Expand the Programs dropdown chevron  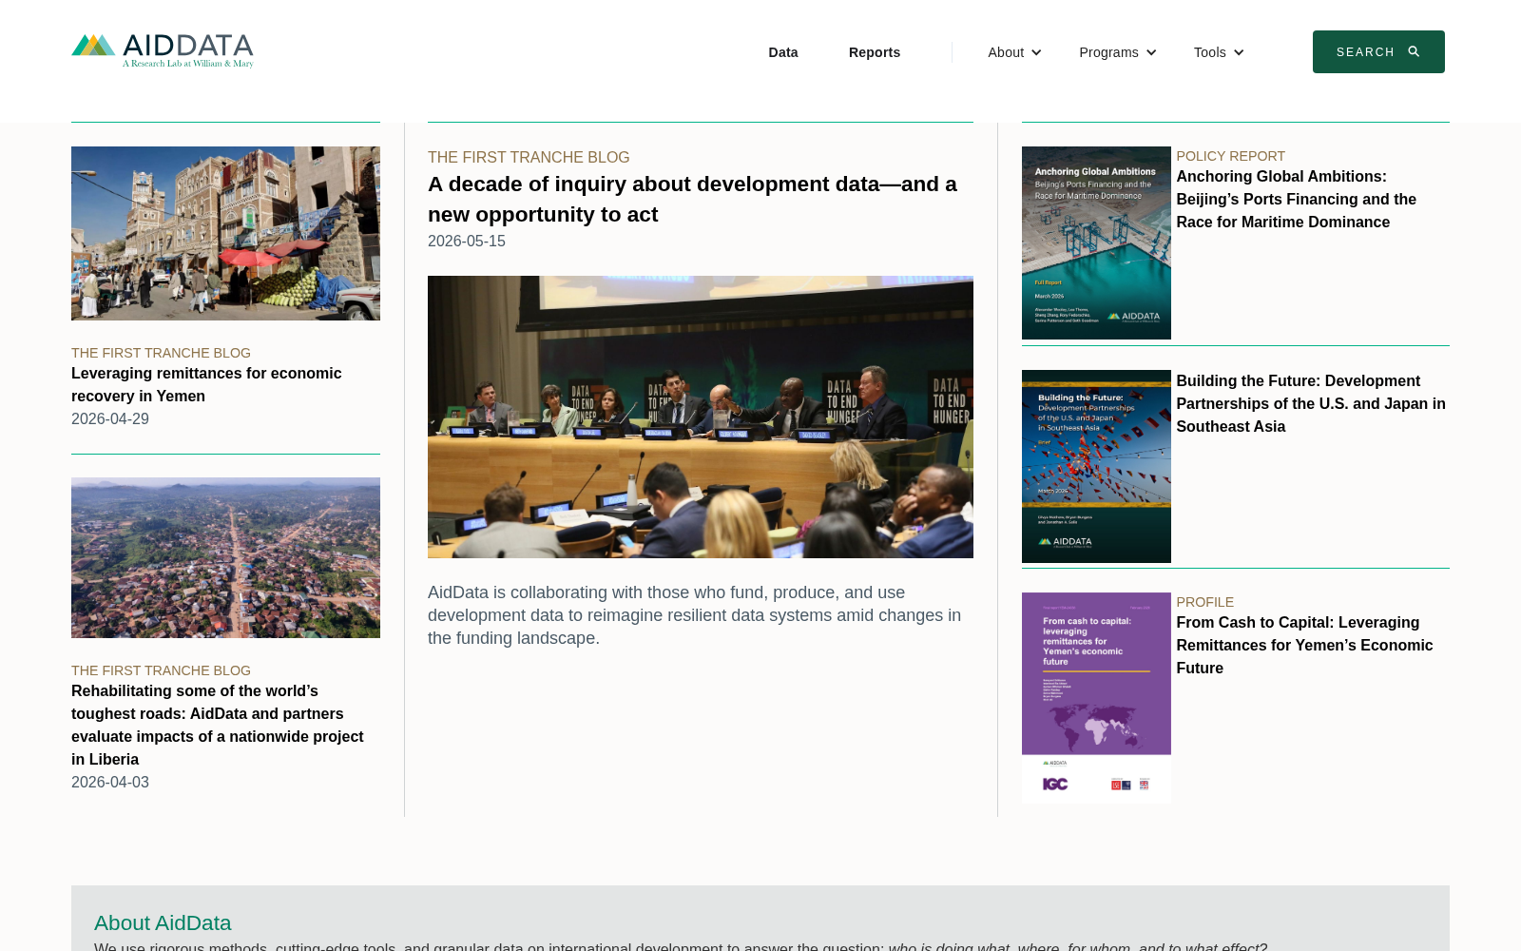tap(1151, 52)
